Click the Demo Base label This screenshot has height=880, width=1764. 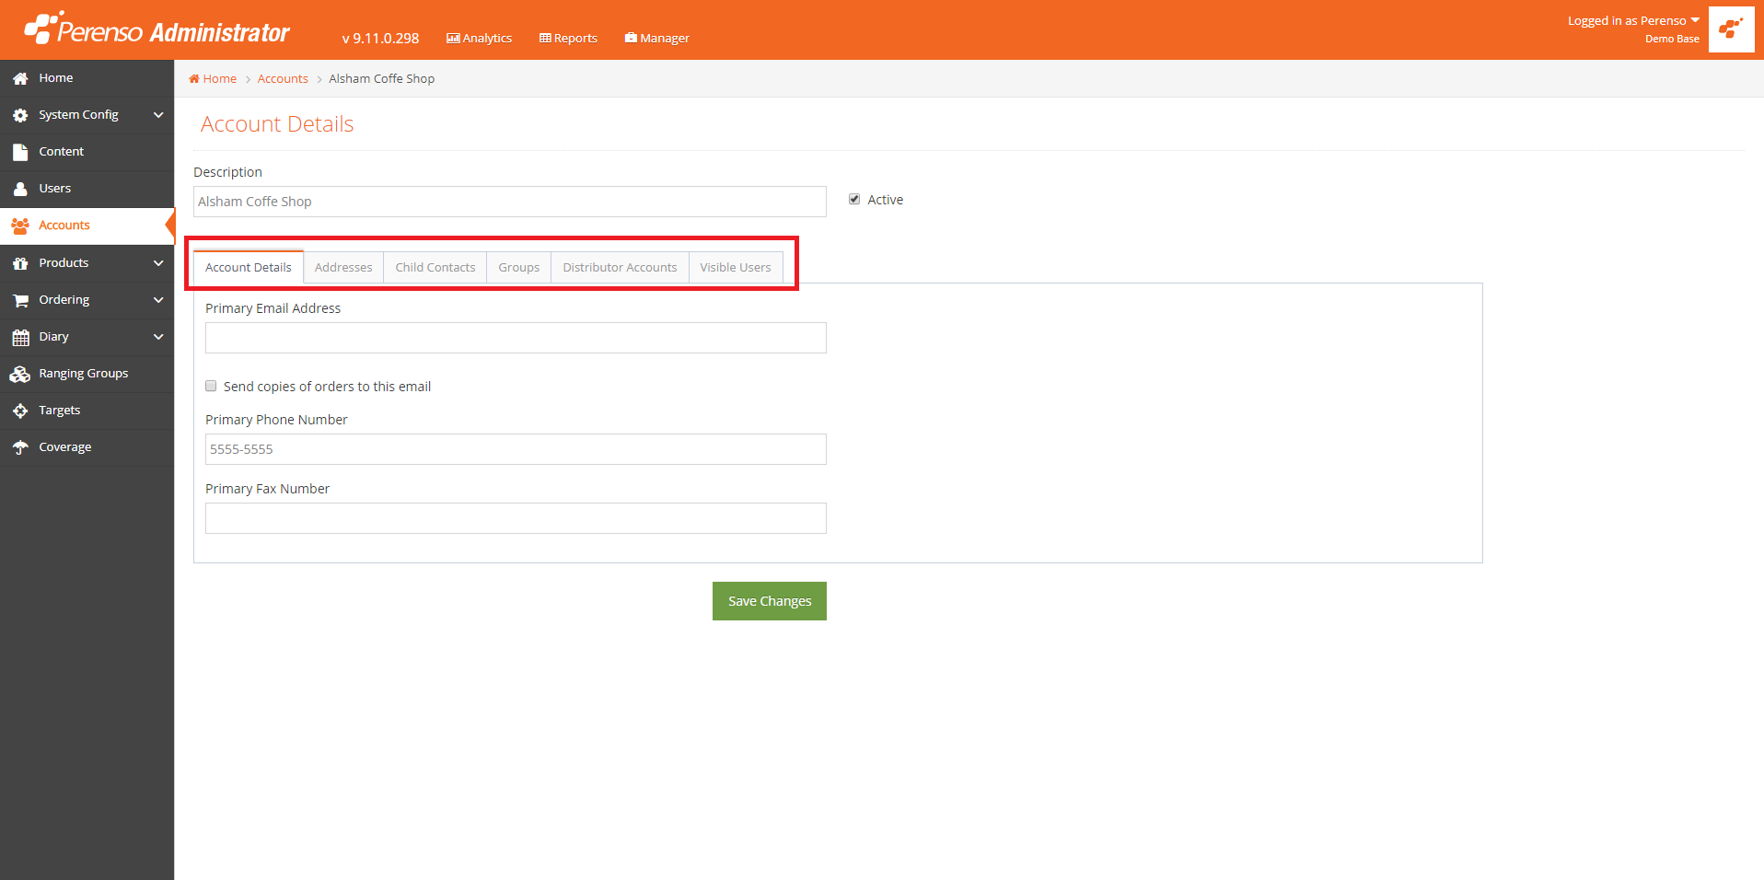point(1672,39)
